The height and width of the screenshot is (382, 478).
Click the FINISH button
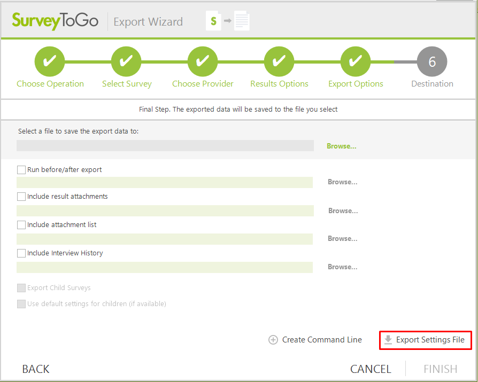[441, 369]
